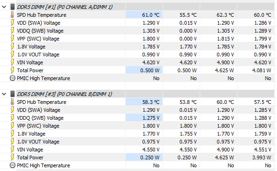
Task: Select the DDR5 DIMM [#3] header label
Action: pyautogui.click(x=65, y=94)
